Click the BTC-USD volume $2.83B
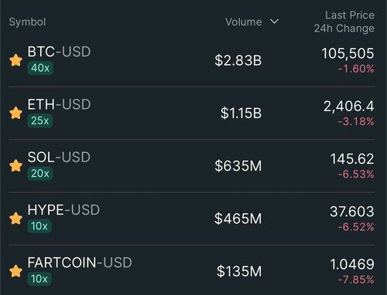Viewport: 387px width, 295px height. [238, 60]
